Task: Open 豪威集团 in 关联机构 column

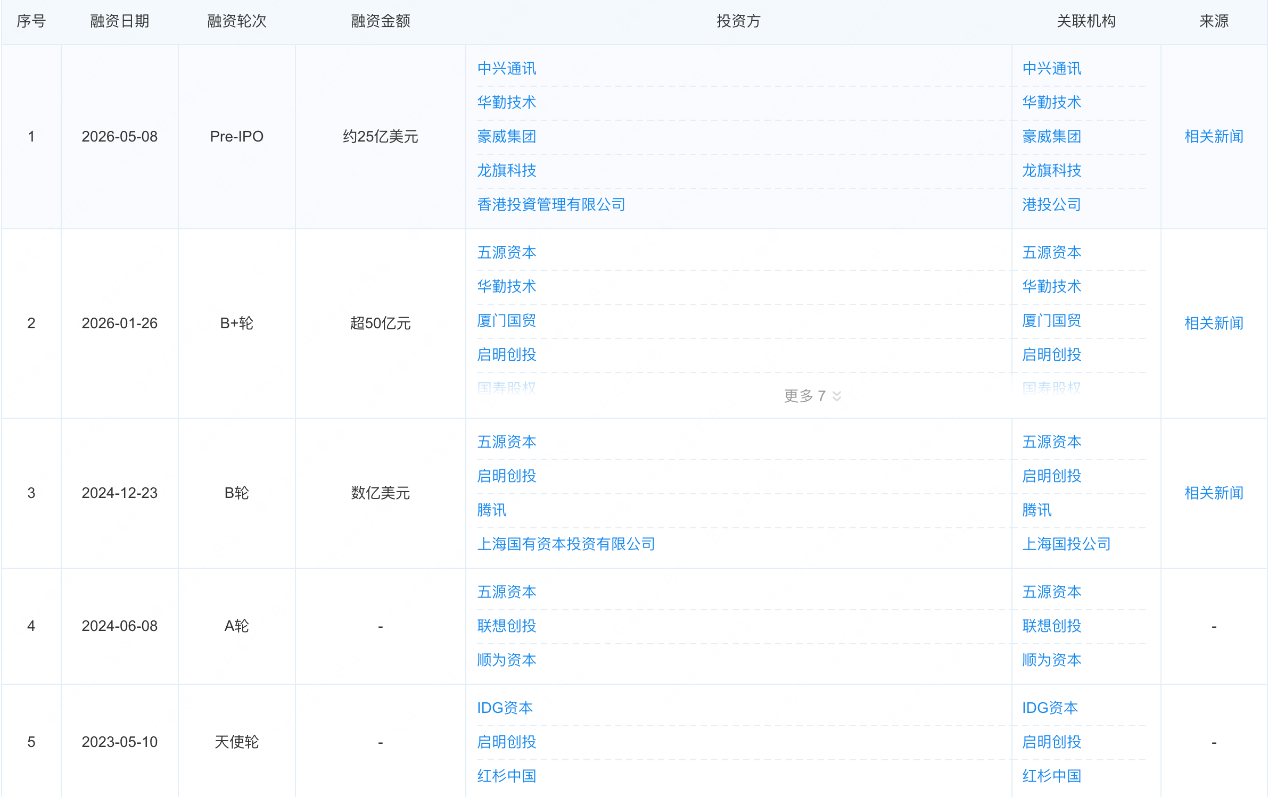Action: coord(1052,137)
